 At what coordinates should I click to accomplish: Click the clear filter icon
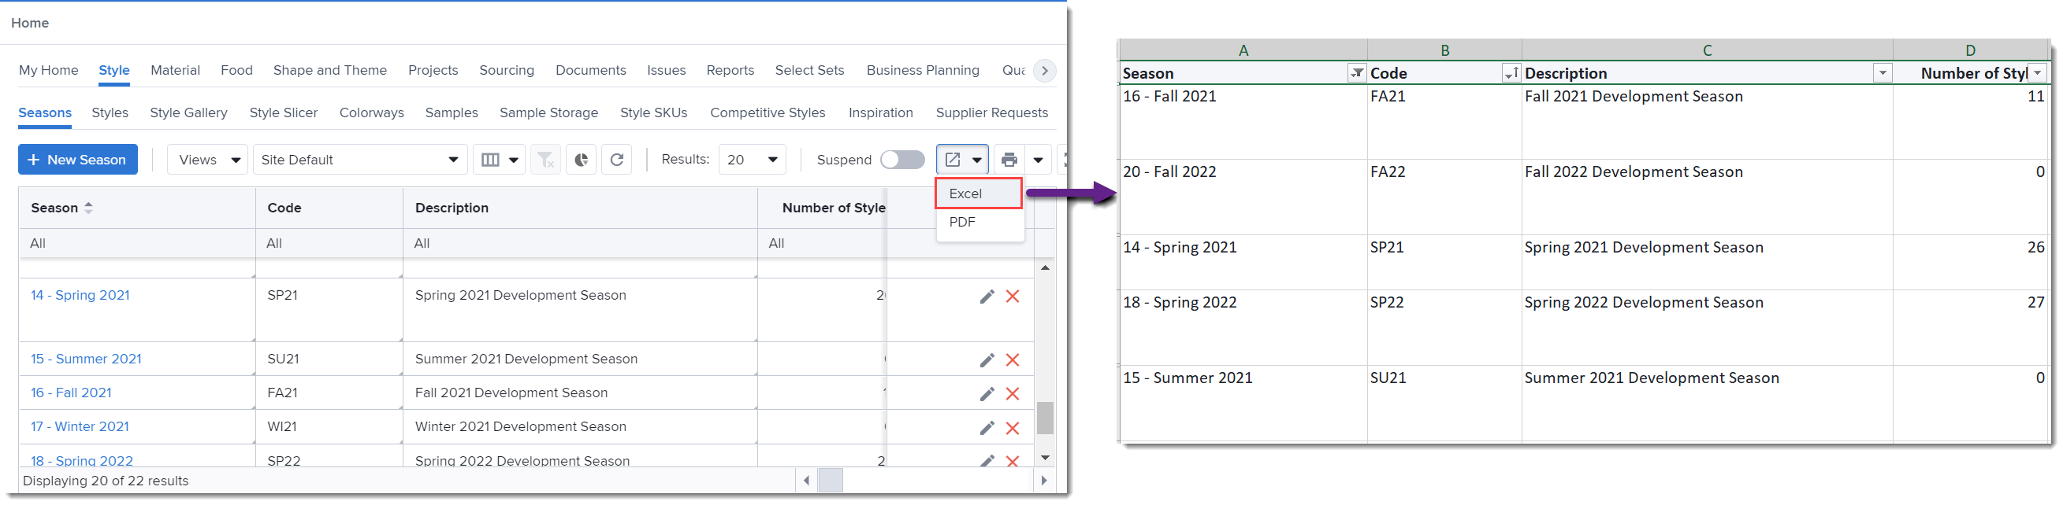(545, 159)
